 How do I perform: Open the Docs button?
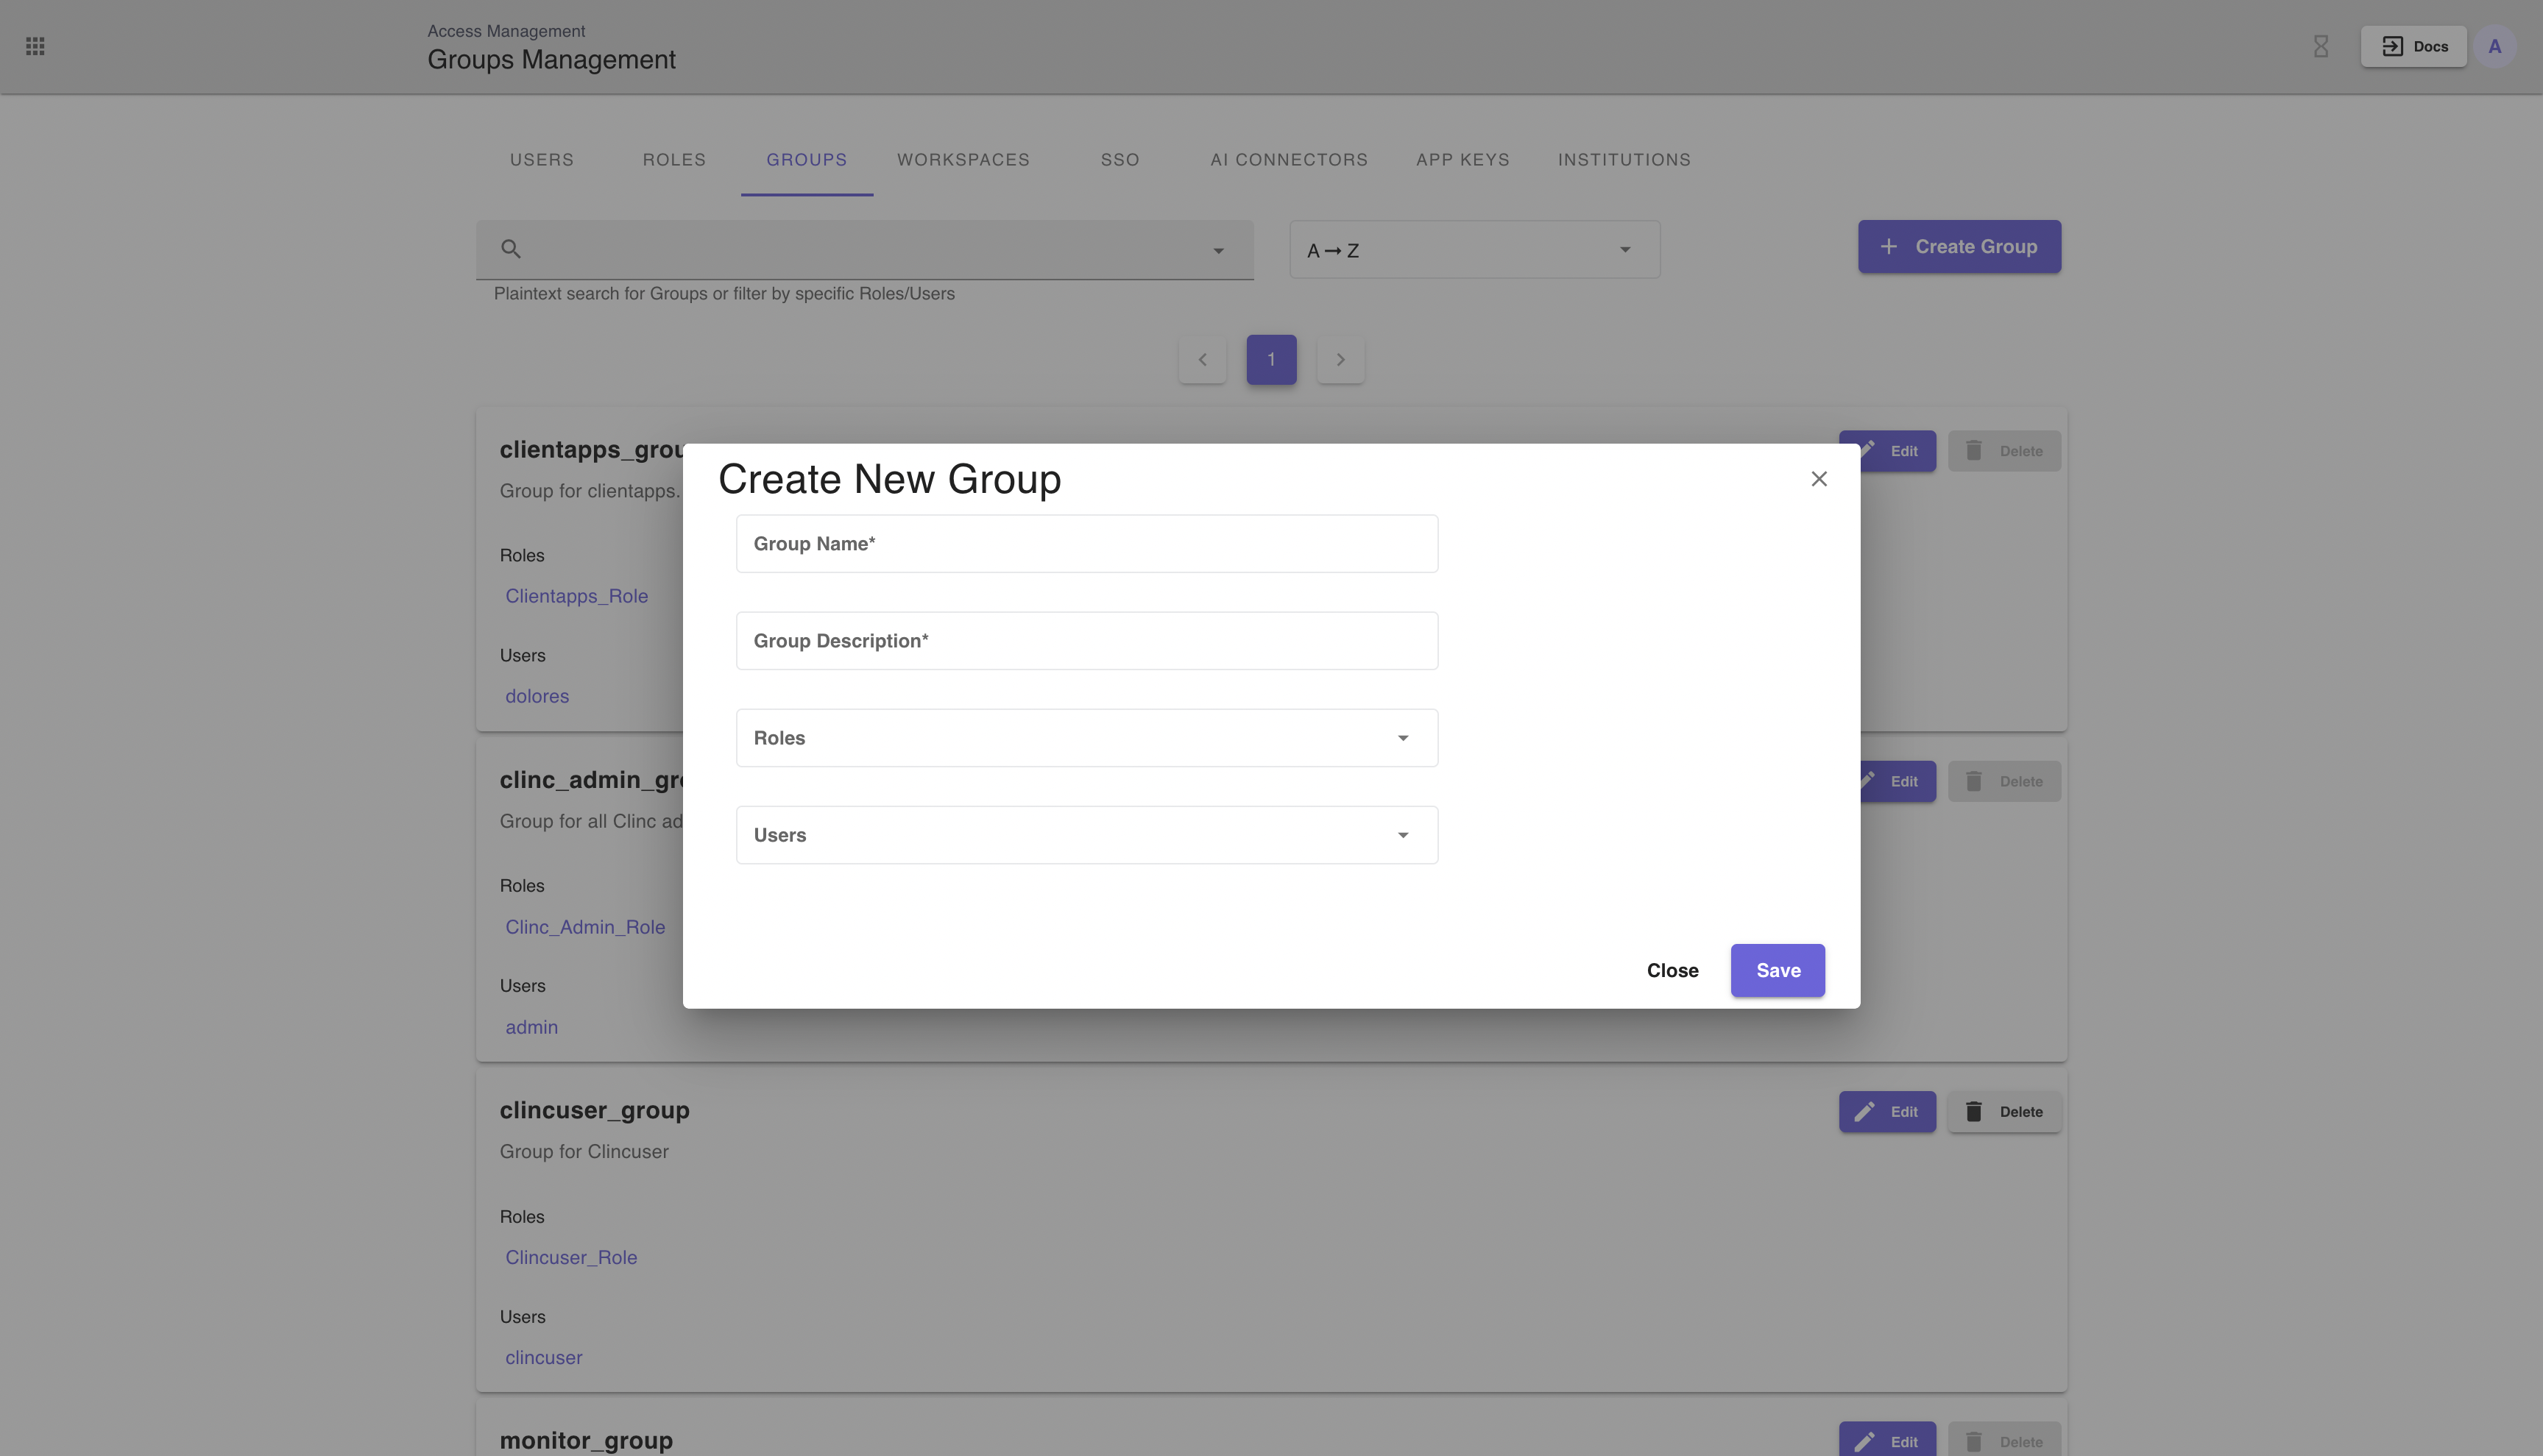point(2414,46)
